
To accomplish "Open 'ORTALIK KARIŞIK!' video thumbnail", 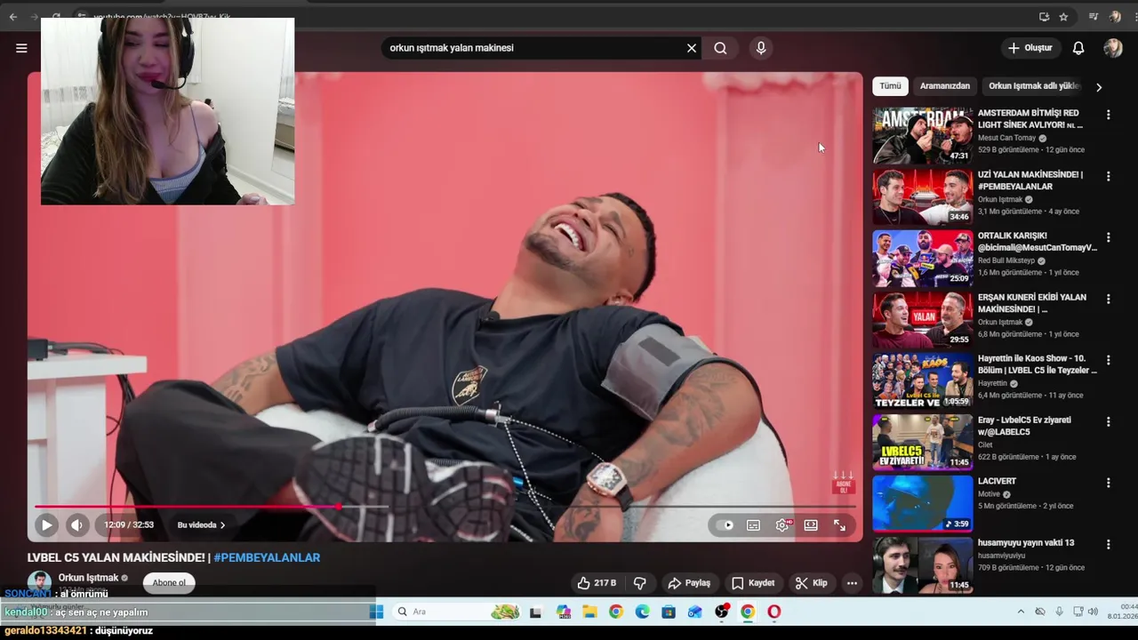I will [923, 259].
